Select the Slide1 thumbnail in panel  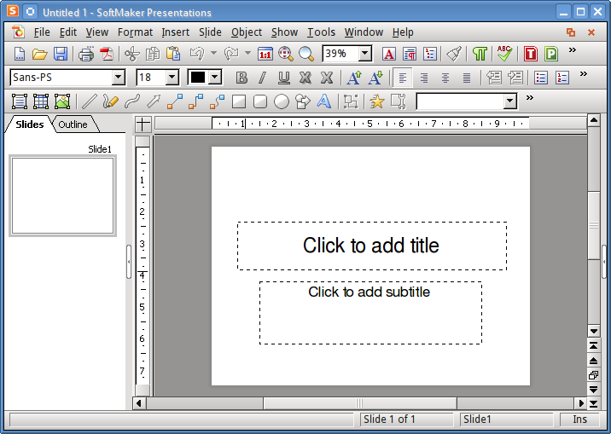click(x=62, y=195)
